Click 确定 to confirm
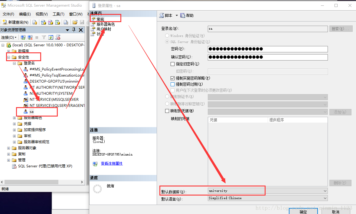 (303, 211)
